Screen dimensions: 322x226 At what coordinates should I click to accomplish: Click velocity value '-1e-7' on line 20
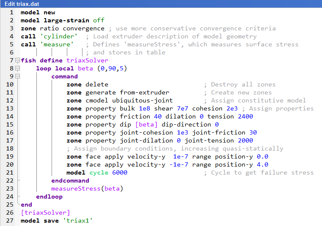pos(179,164)
